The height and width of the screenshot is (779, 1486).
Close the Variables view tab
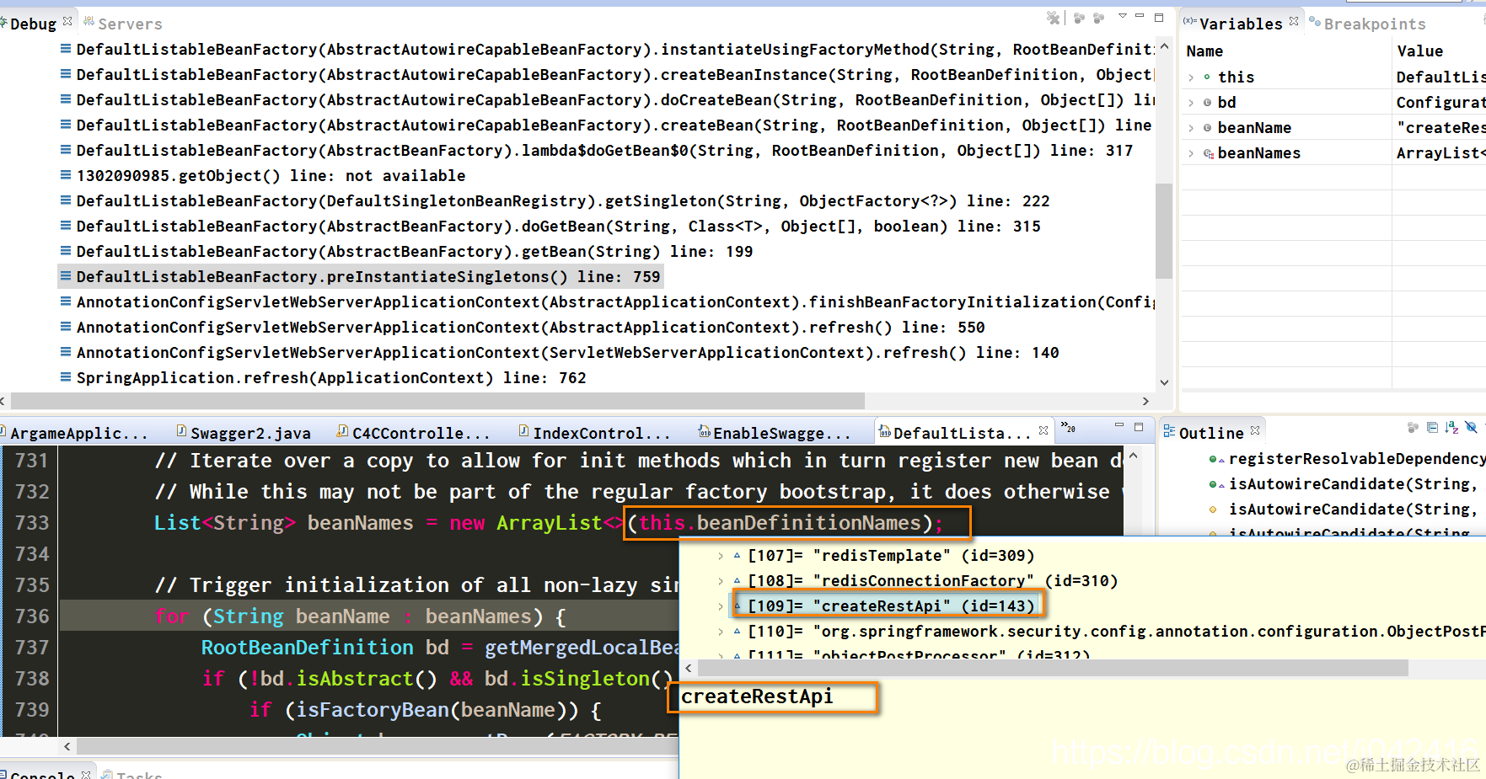tap(1294, 20)
